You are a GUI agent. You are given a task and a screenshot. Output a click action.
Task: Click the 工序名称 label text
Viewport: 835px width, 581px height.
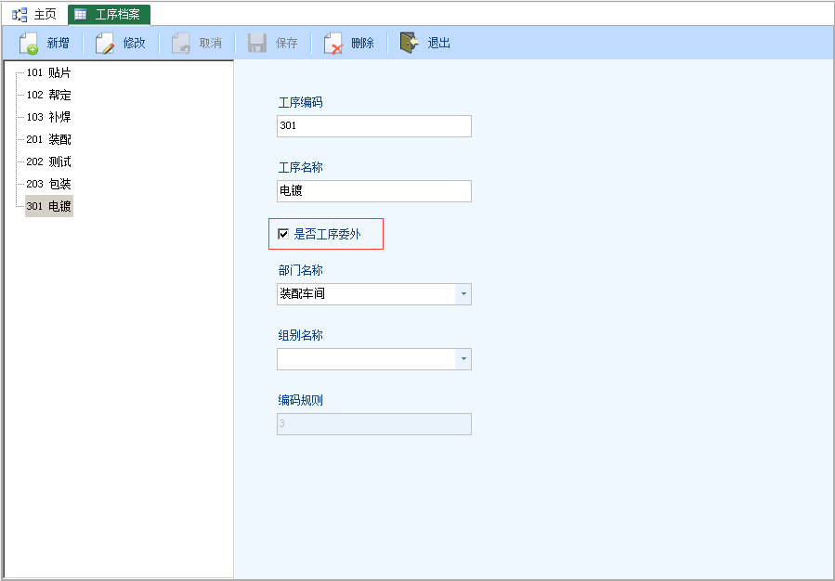tap(300, 167)
